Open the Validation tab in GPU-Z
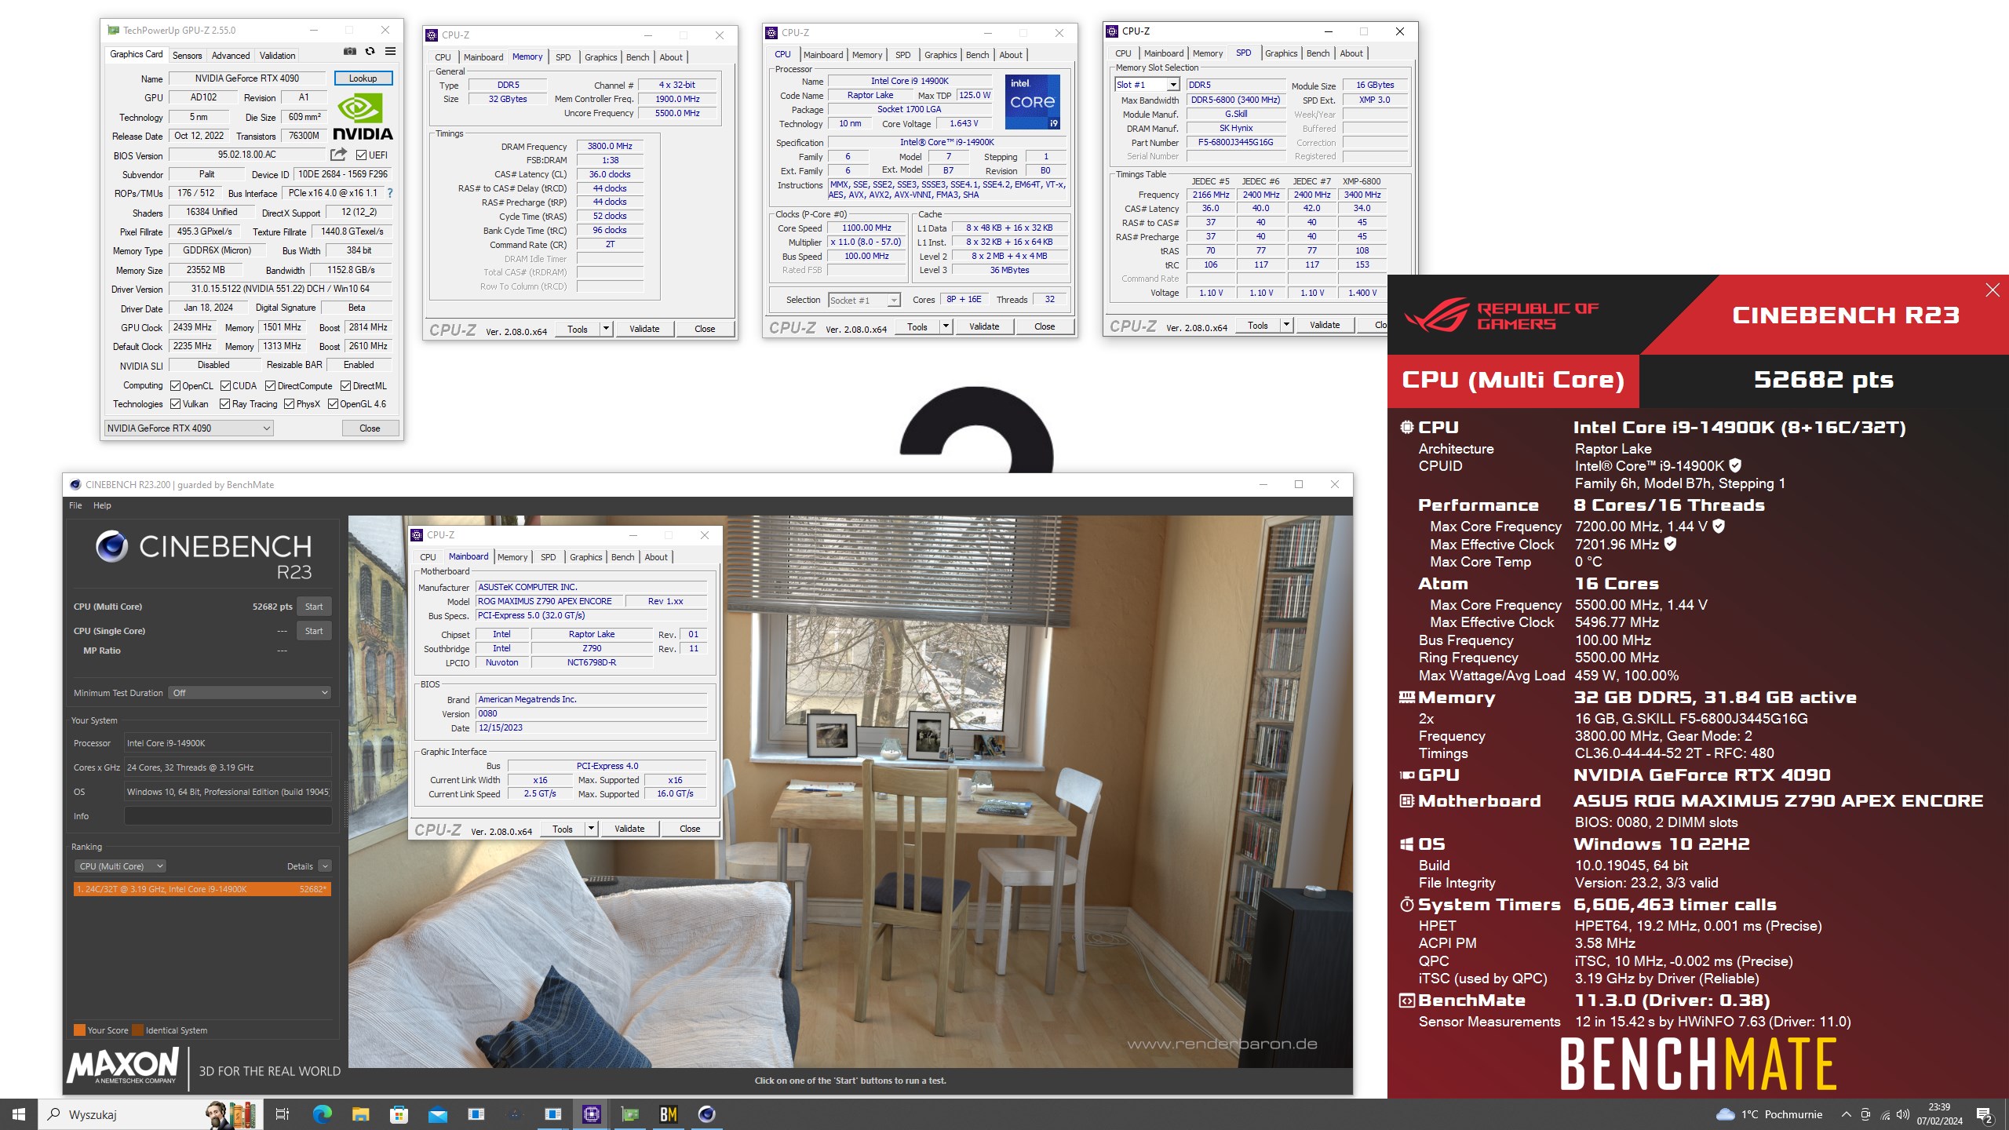 tap(278, 55)
